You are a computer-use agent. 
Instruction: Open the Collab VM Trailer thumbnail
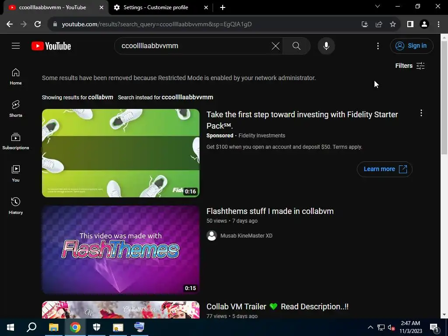click(121, 309)
